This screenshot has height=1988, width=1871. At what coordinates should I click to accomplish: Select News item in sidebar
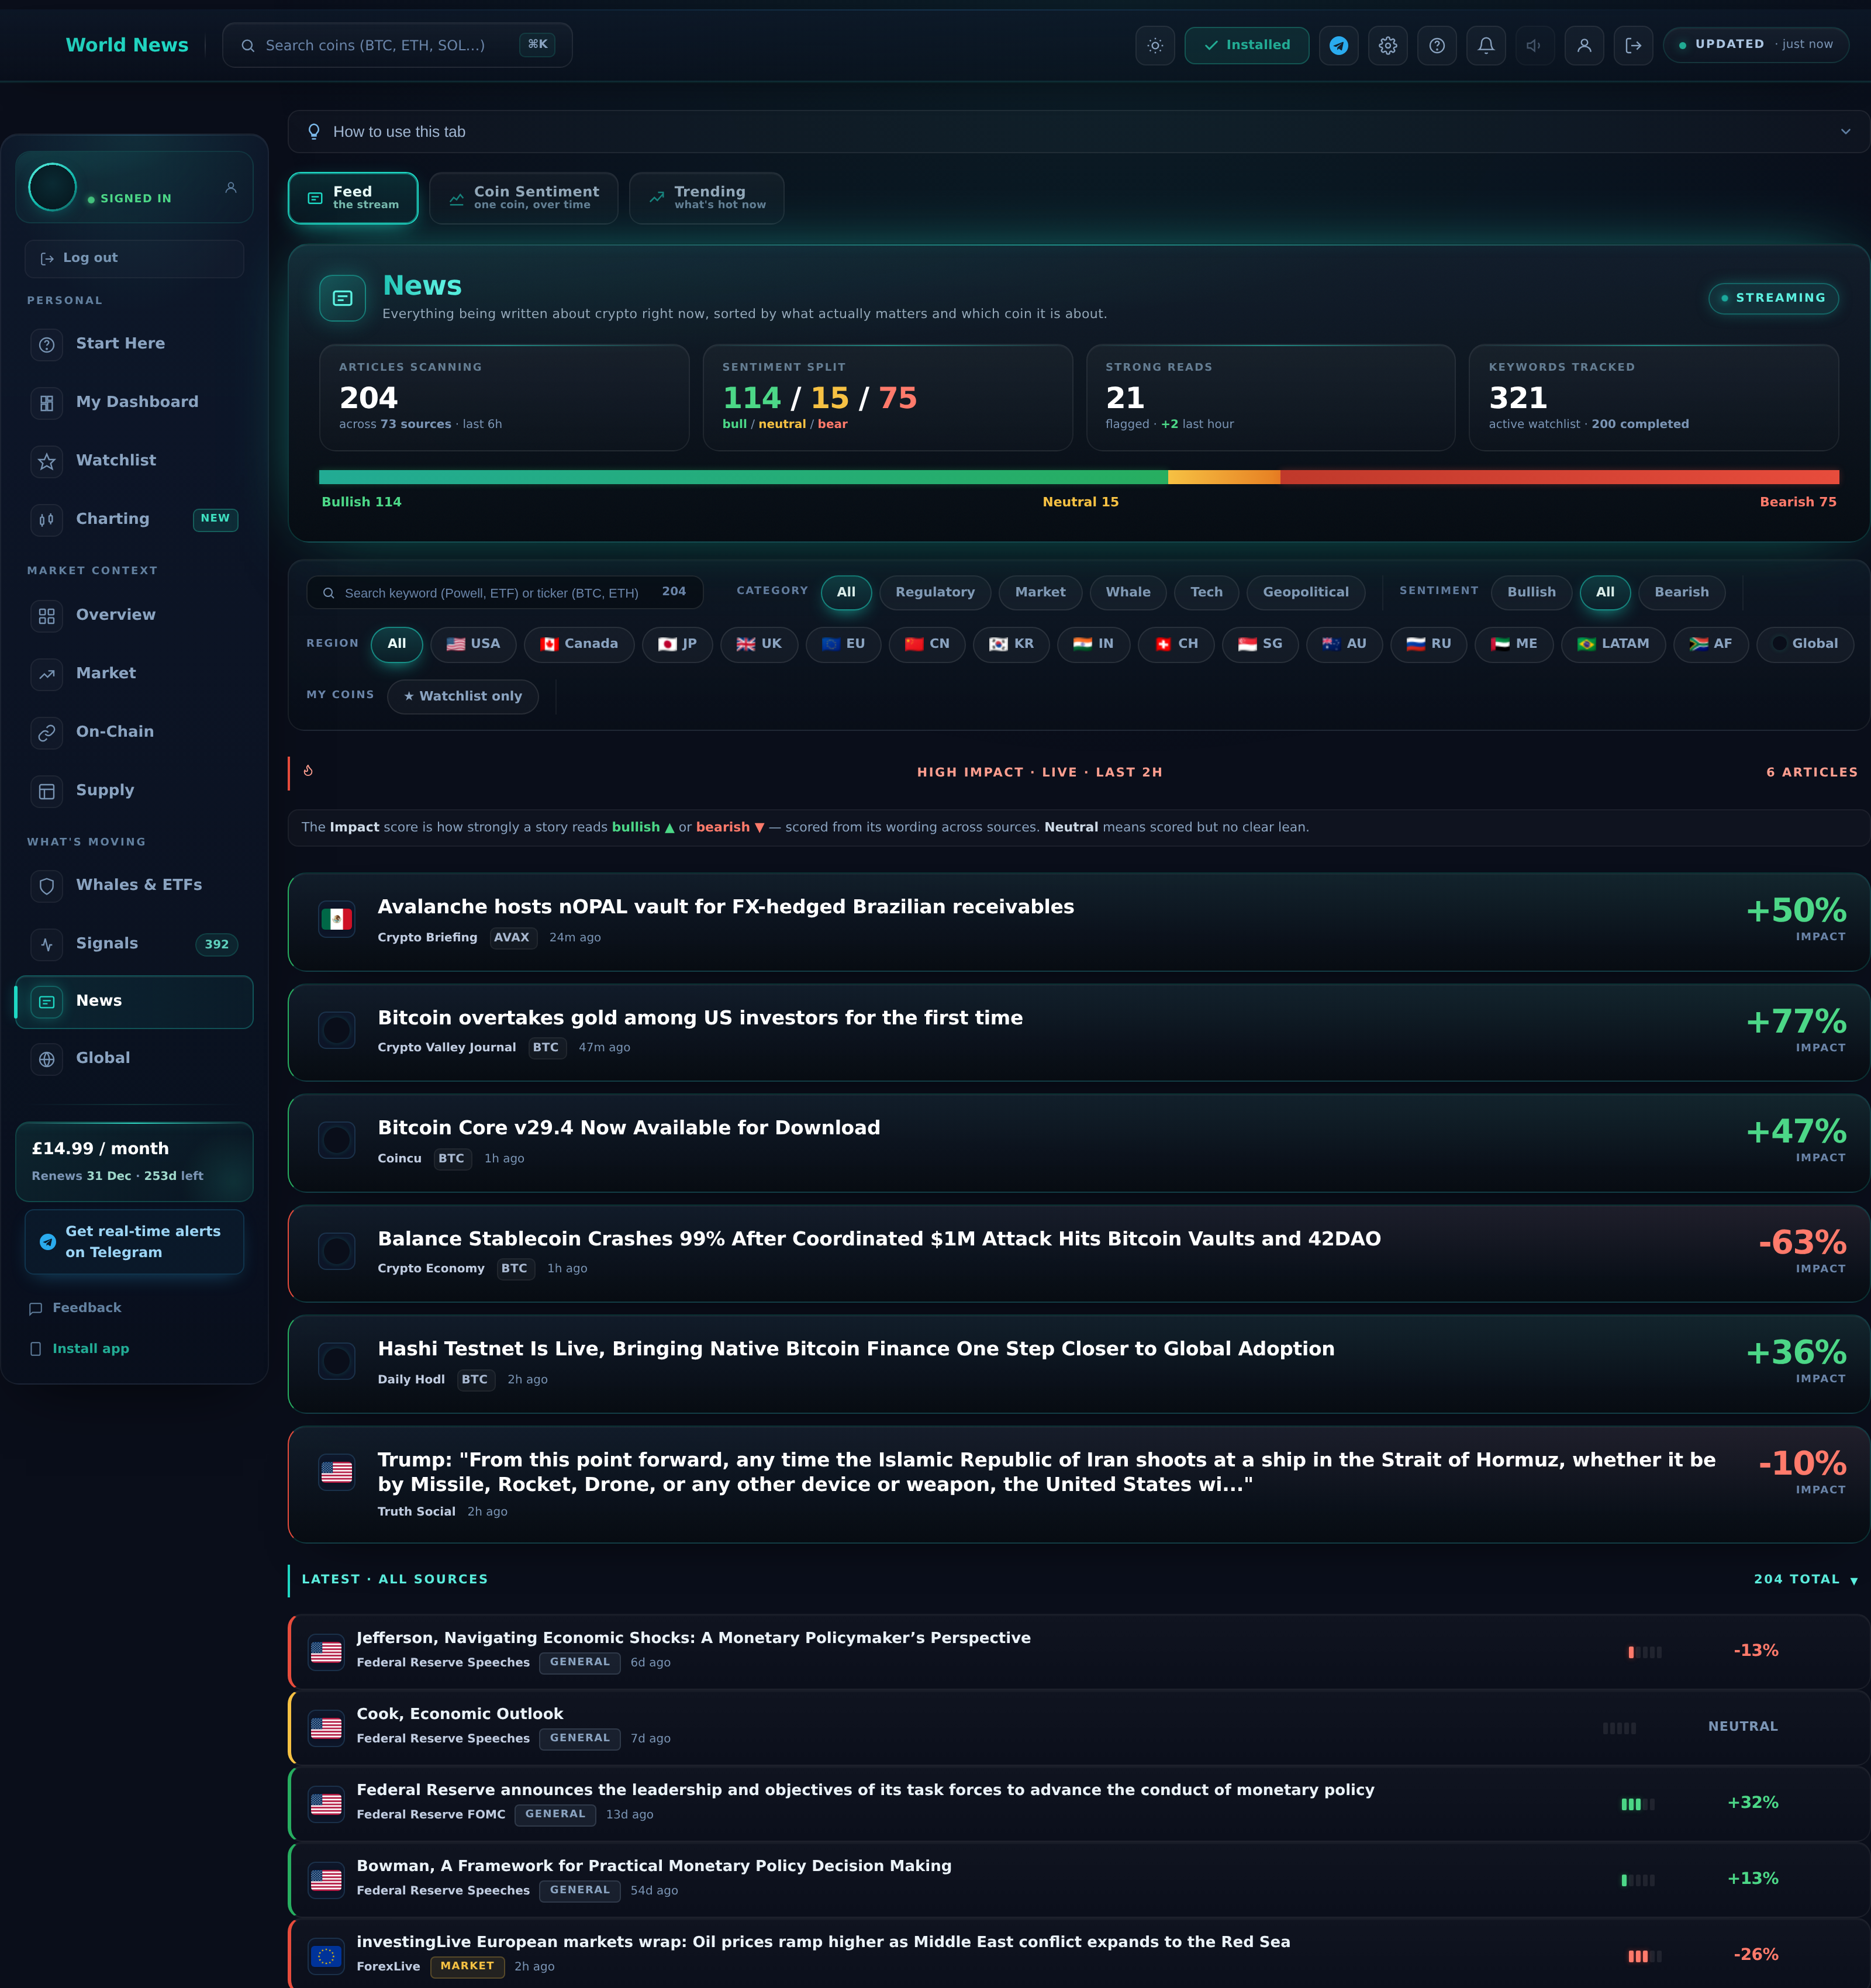pos(134,1001)
